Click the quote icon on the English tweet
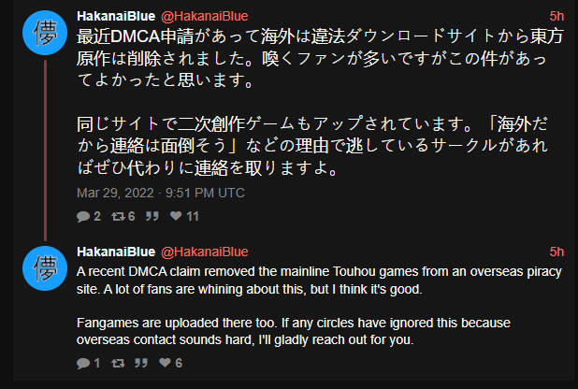This screenshot has width=578, height=389. pos(141,362)
